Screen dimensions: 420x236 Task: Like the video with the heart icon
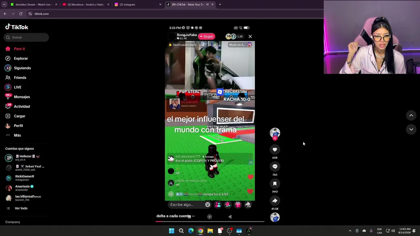pyautogui.click(x=275, y=149)
